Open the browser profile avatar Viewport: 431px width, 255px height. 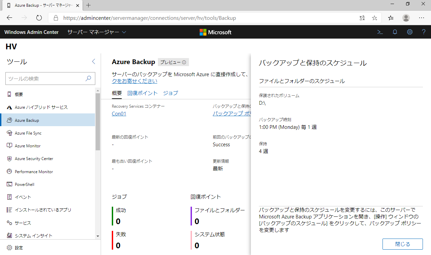406,18
